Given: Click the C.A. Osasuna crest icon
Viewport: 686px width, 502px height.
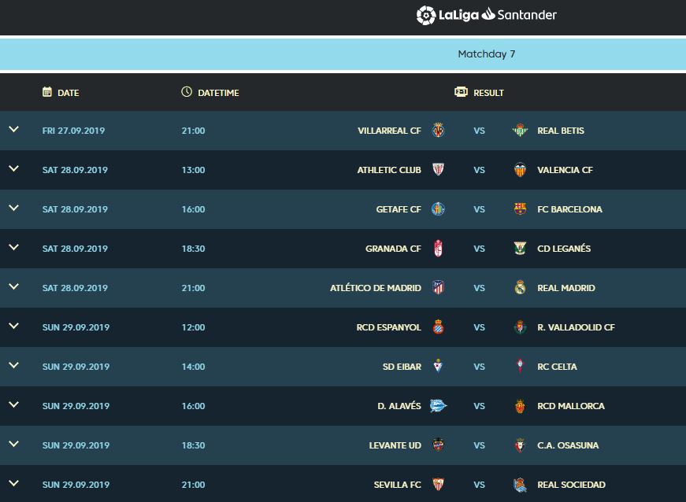Looking at the screenshot, I should coord(520,445).
